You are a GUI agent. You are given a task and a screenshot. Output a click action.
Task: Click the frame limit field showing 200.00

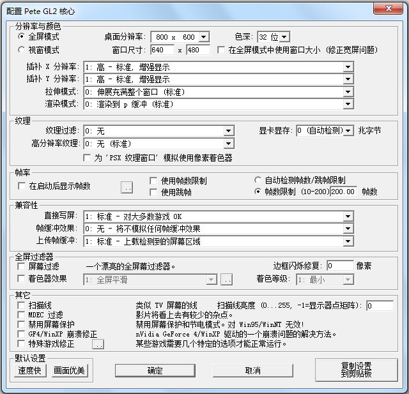[344, 192]
